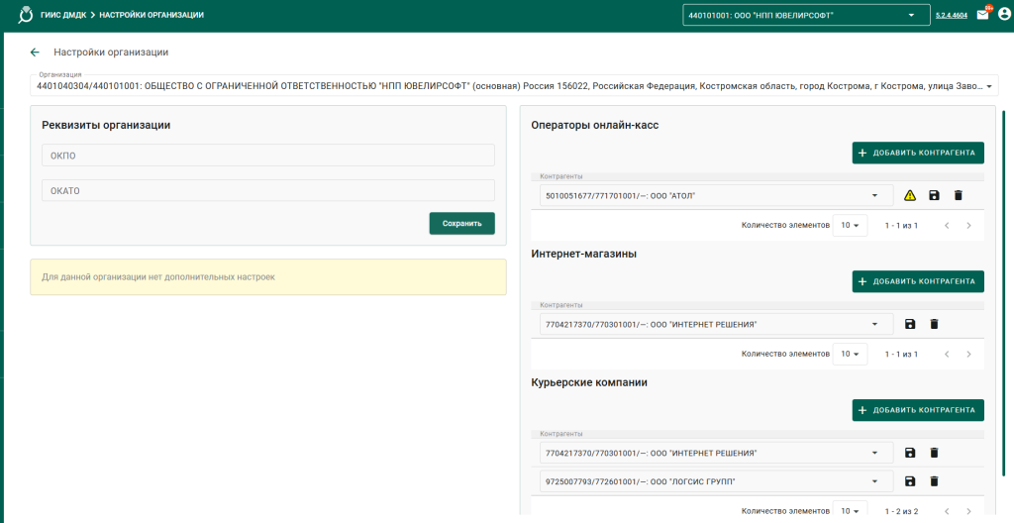This screenshot has height=523, width=1014.
Task: Open Интернет-магазины ИНТЕРНЕТ РЕШЕНИЯ counterparty dropdown
Action: coord(717,324)
